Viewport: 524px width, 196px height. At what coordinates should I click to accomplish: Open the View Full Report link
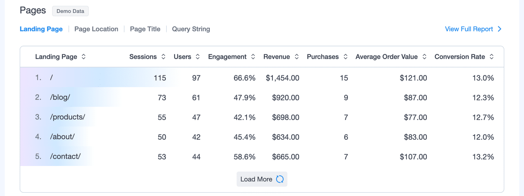[469, 29]
